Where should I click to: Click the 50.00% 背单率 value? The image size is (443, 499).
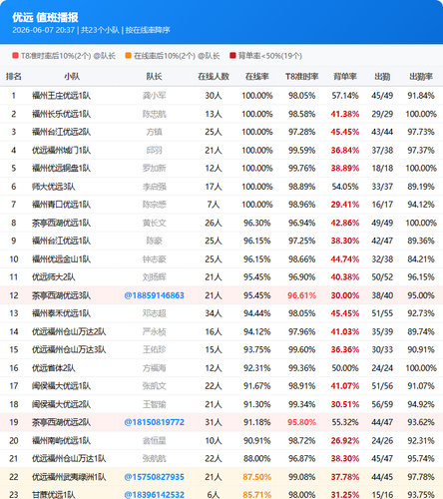(345, 368)
